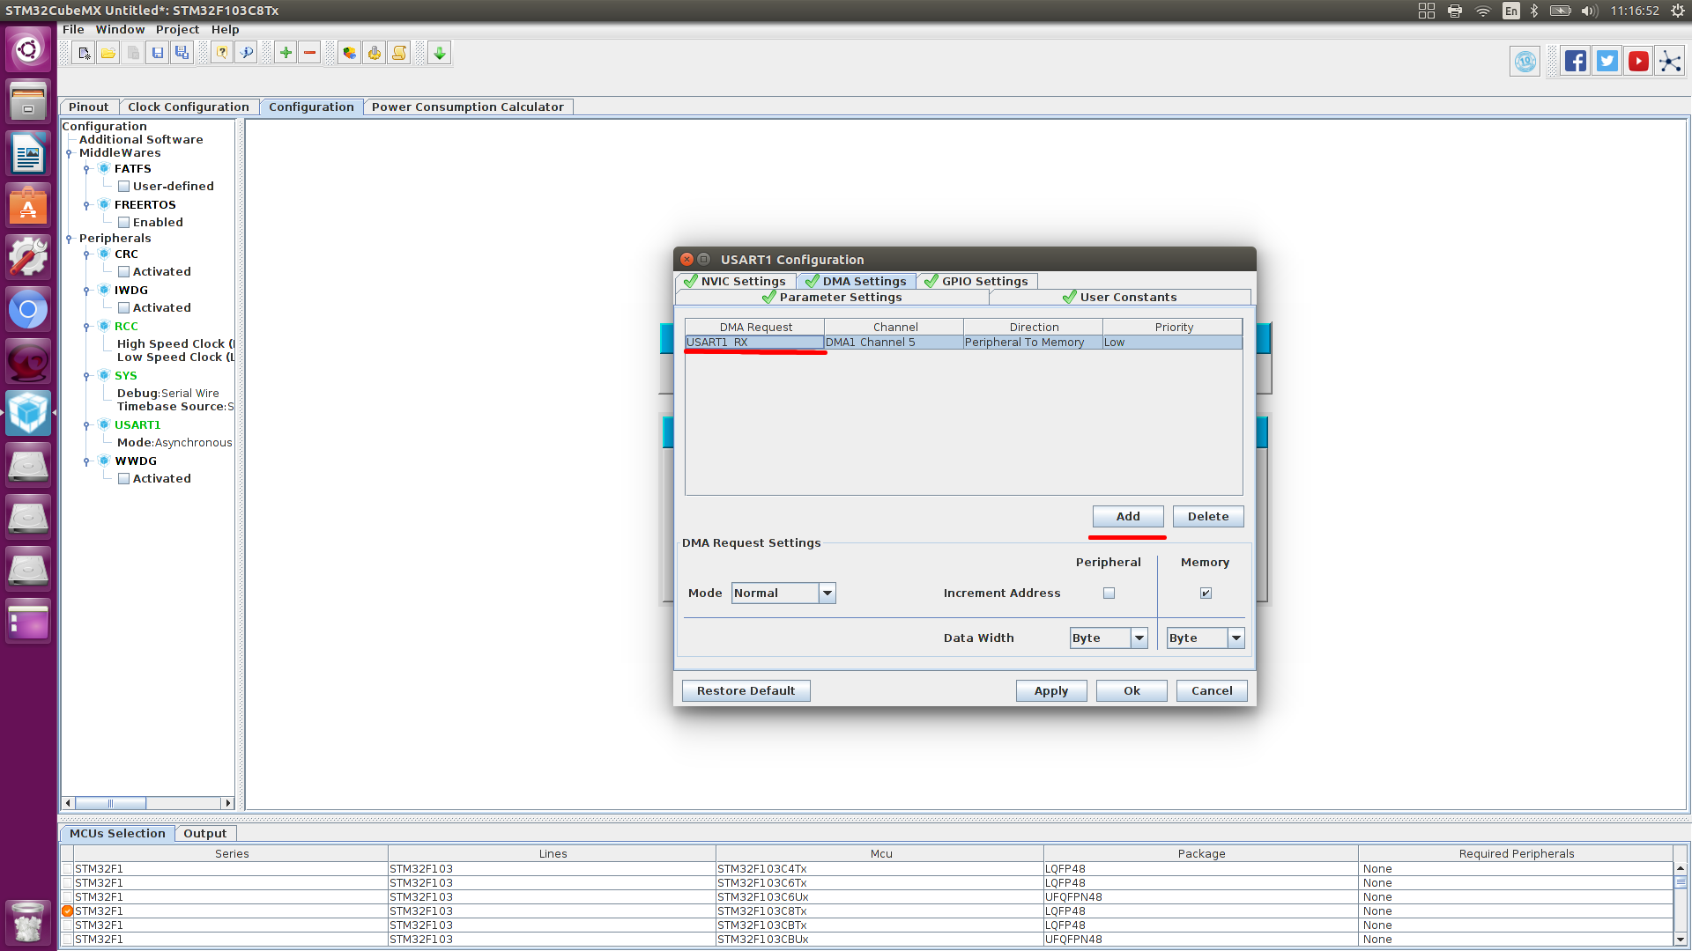Collapse the RCC tree node
Viewport: 1692px width, 951px height.
(86, 327)
